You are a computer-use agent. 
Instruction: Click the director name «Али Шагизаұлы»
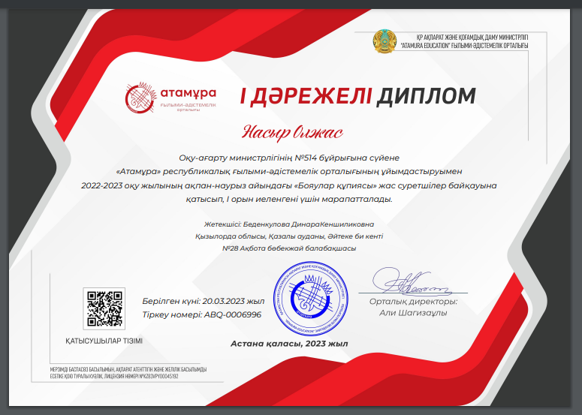click(413, 313)
